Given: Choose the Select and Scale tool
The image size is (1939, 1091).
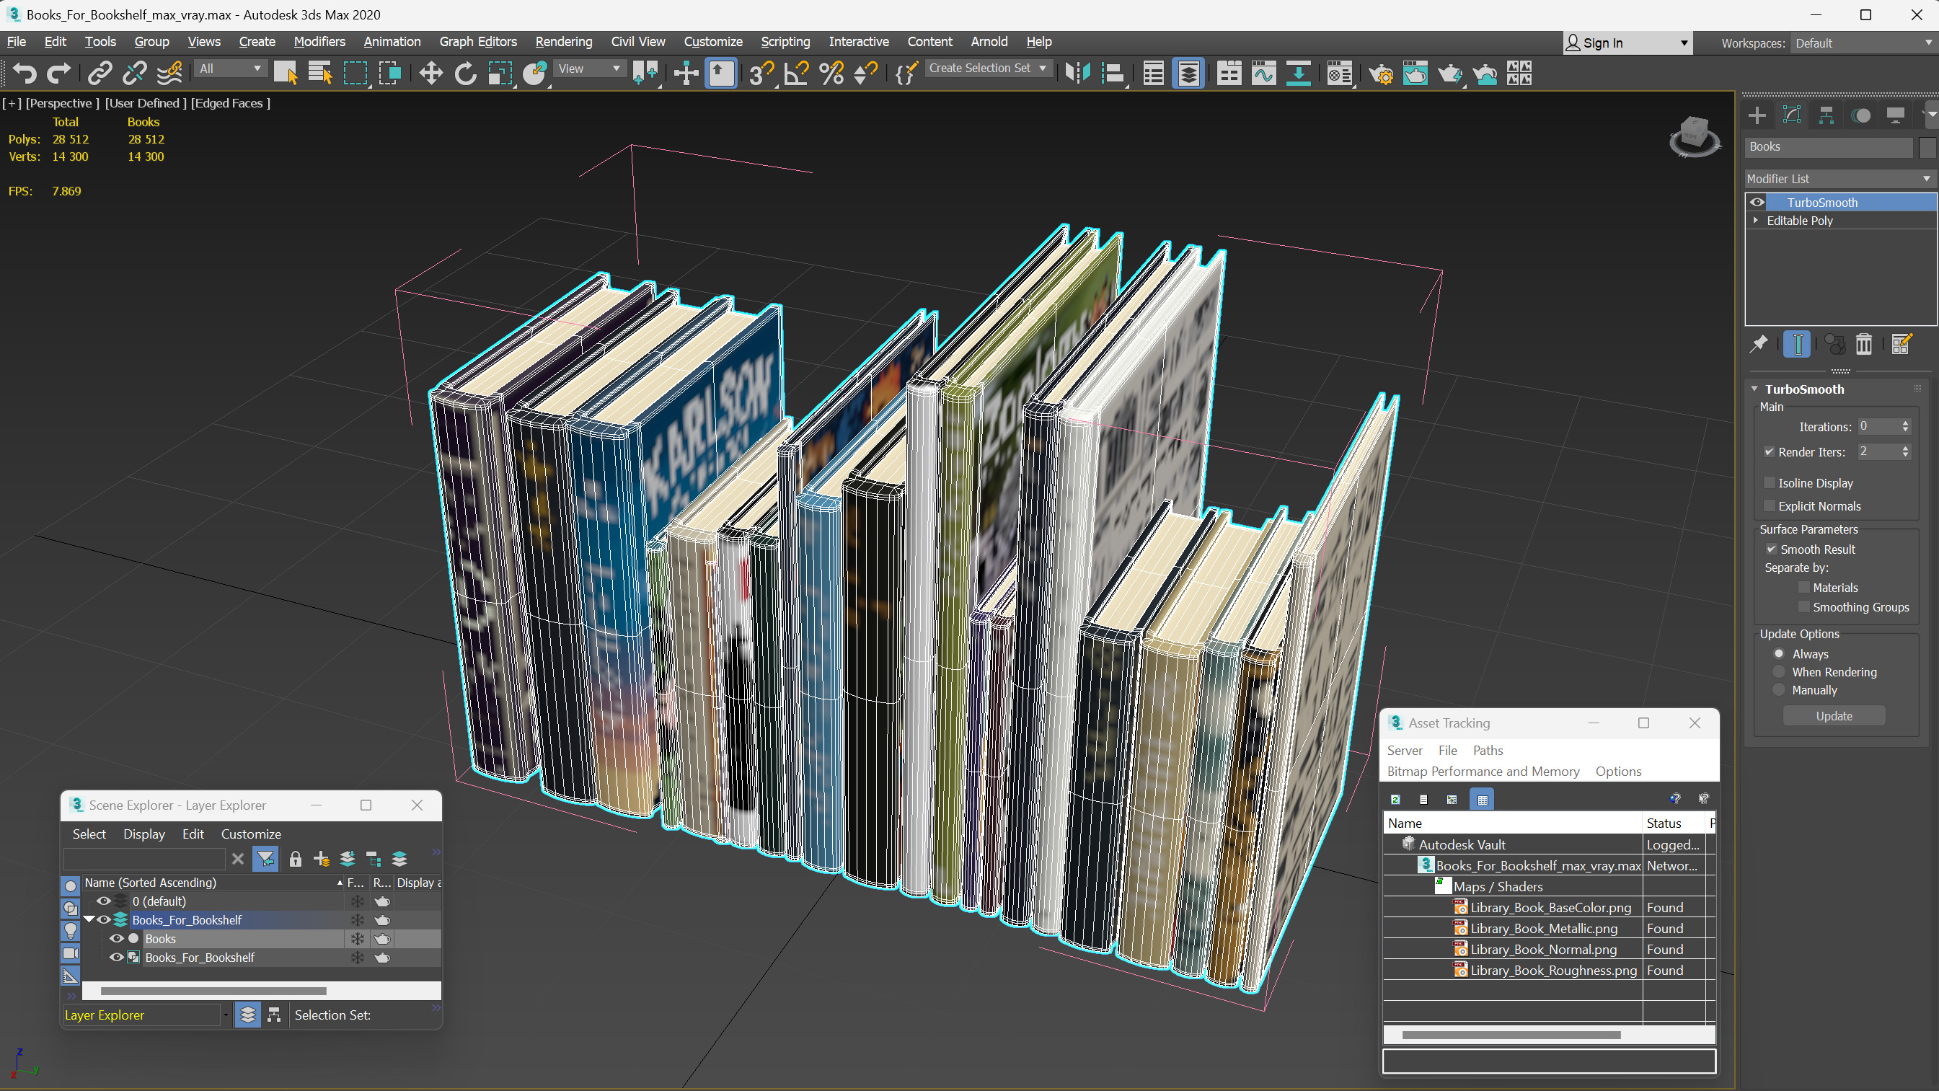Looking at the screenshot, I should coord(500,73).
